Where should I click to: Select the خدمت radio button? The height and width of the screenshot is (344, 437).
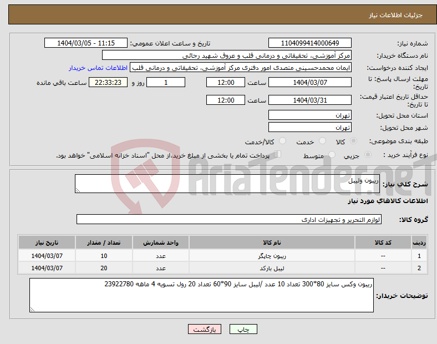(x=322, y=141)
